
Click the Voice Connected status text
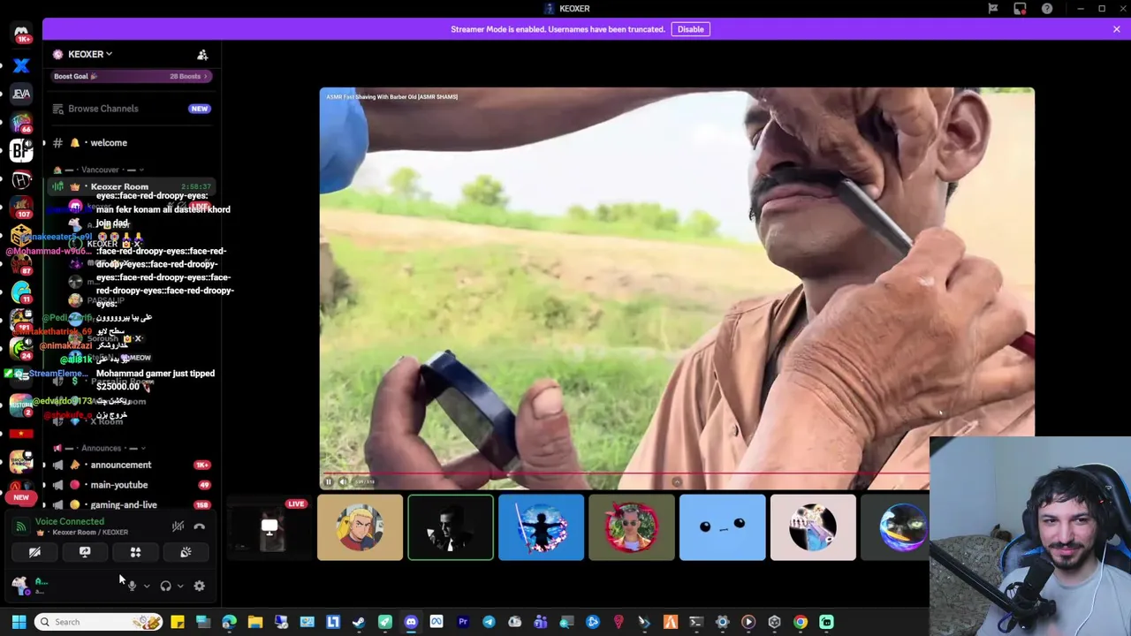pos(69,521)
